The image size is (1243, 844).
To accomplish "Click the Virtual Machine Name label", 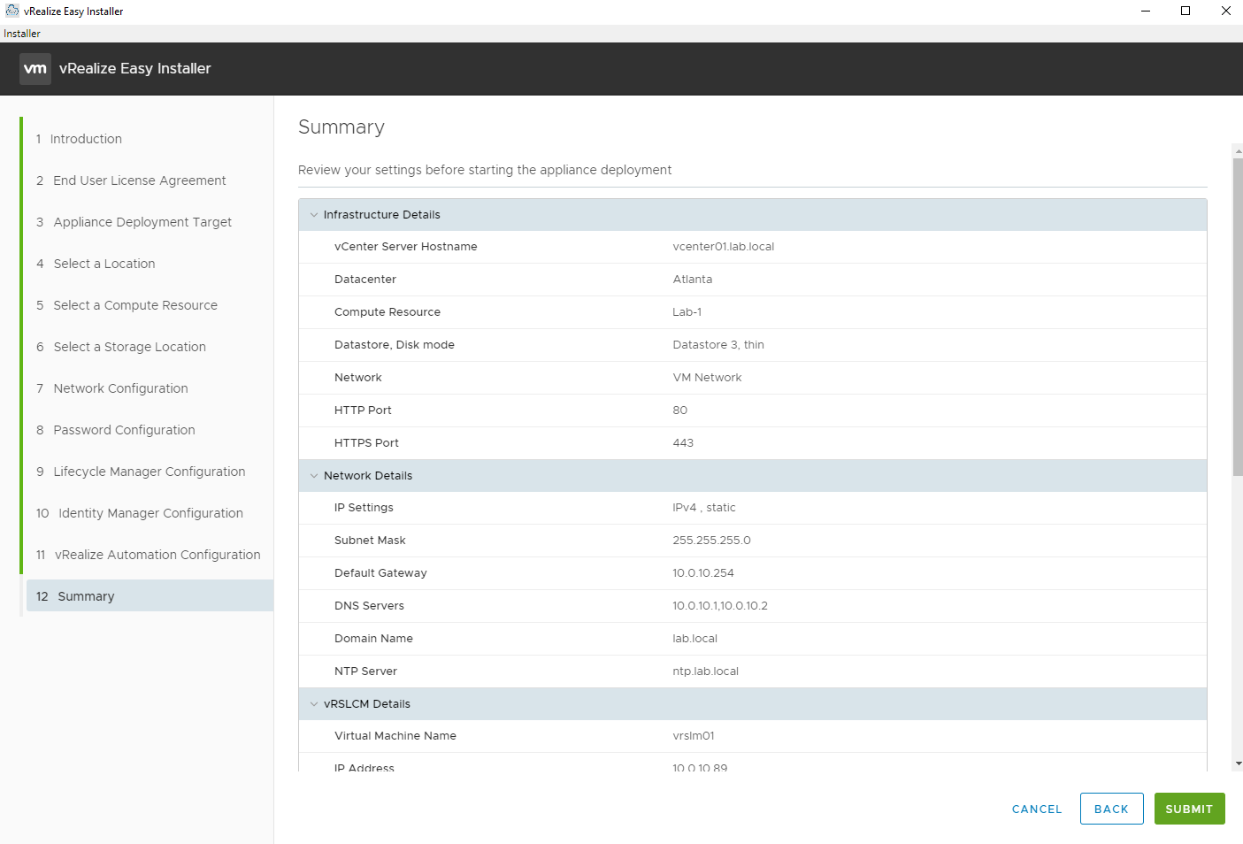I will click(395, 736).
